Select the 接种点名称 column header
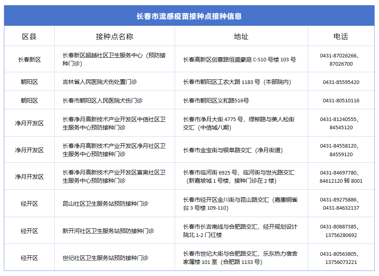The image size is (379, 276). click(x=115, y=37)
